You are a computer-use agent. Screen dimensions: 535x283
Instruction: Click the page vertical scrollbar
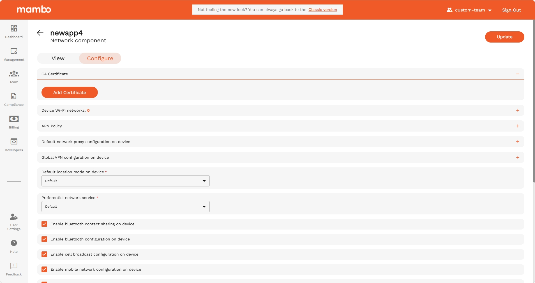(534, 101)
